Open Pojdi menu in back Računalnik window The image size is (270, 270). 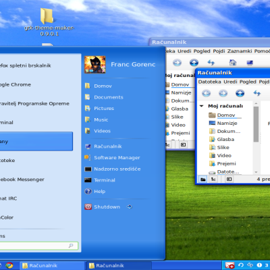pos(219,51)
